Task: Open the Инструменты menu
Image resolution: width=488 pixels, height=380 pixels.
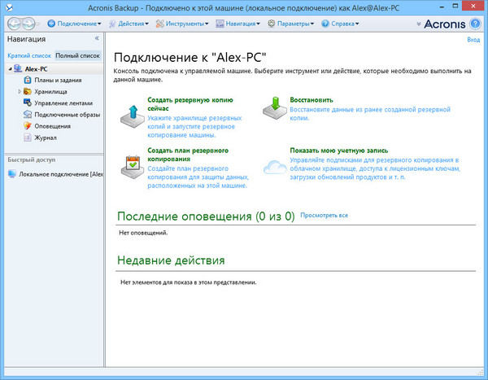Action: coord(186,24)
